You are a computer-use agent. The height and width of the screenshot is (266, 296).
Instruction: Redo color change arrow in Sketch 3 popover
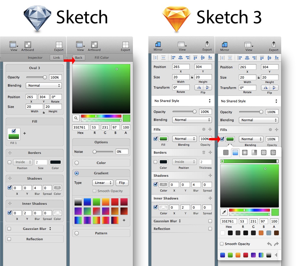(x=276, y=244)
